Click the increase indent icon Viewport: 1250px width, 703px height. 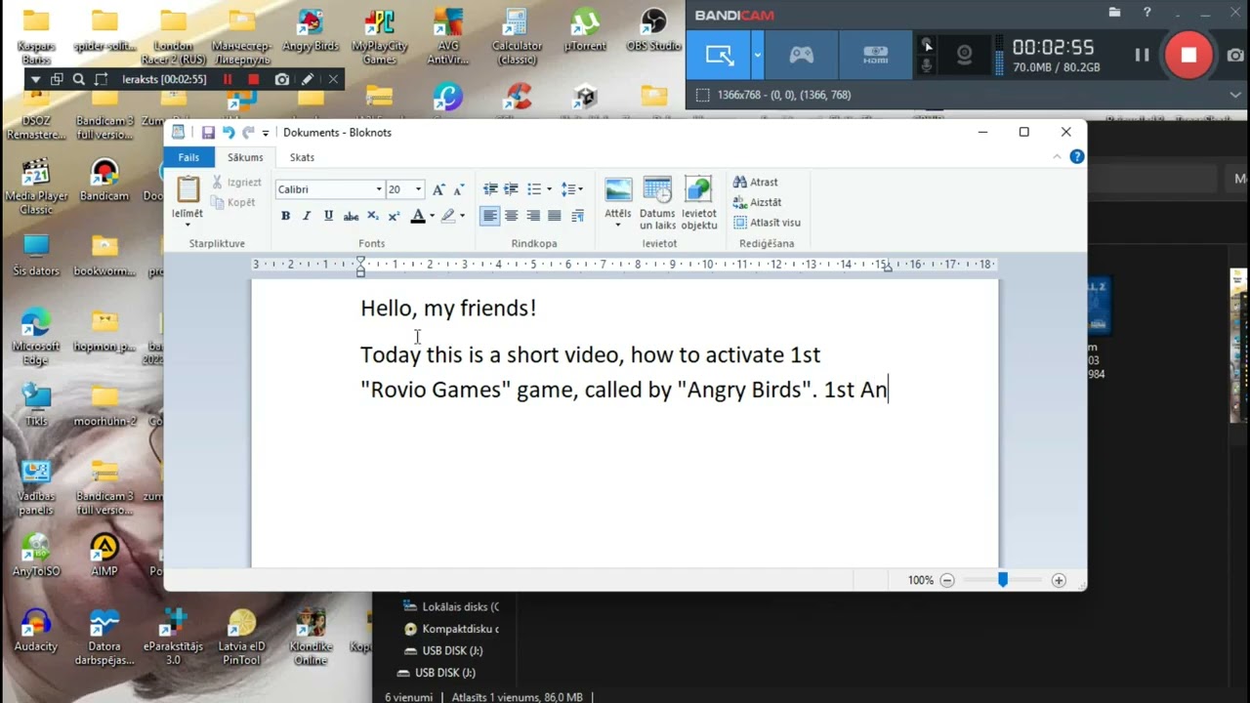(x=511, y=189)
